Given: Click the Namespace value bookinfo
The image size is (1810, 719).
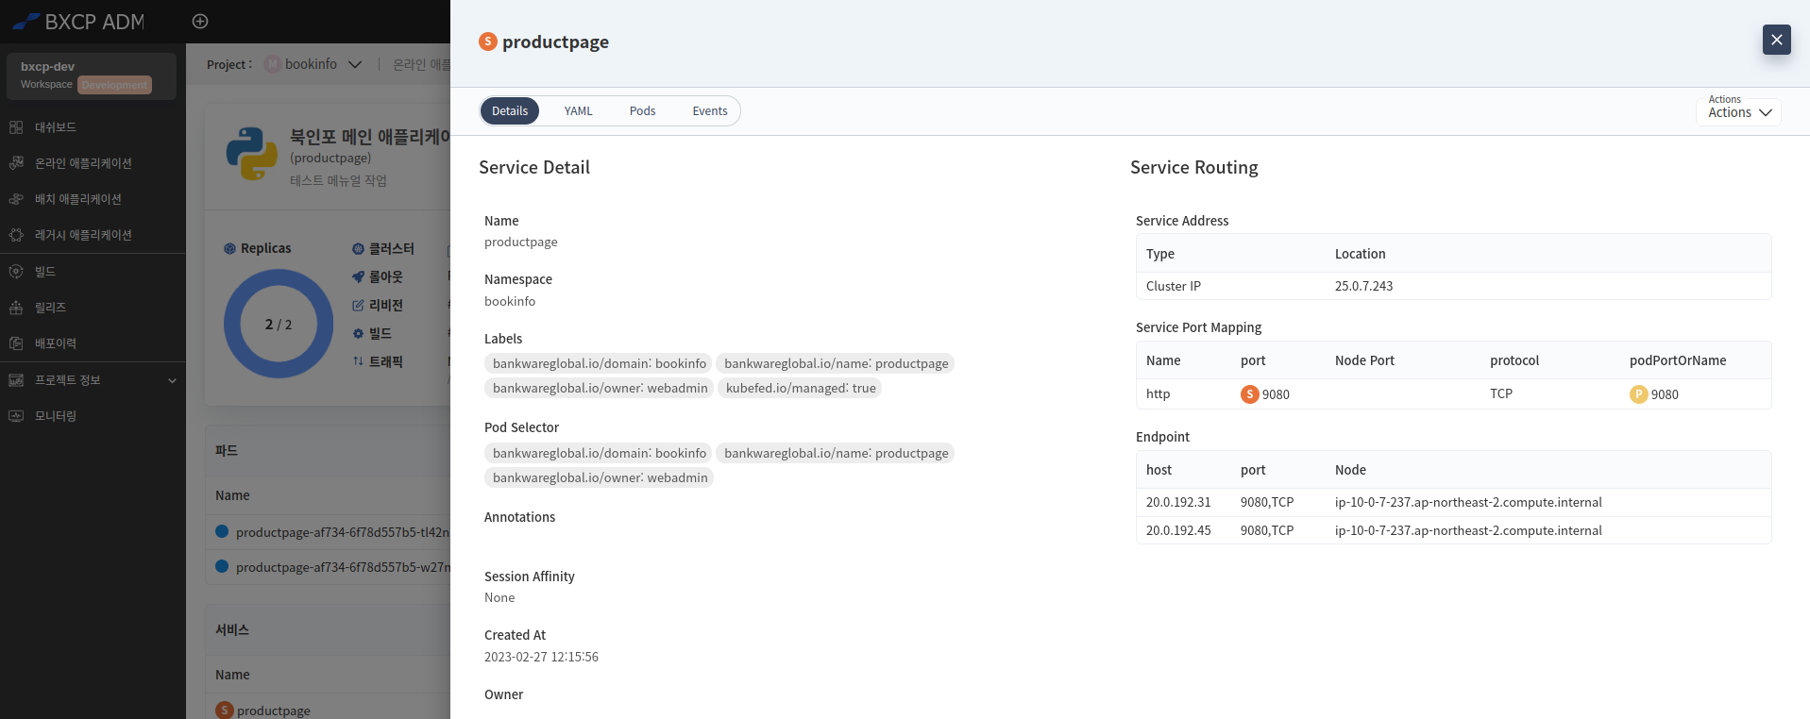Looking at the screenshot, I should pyautogui.click(x=510, y=301).
